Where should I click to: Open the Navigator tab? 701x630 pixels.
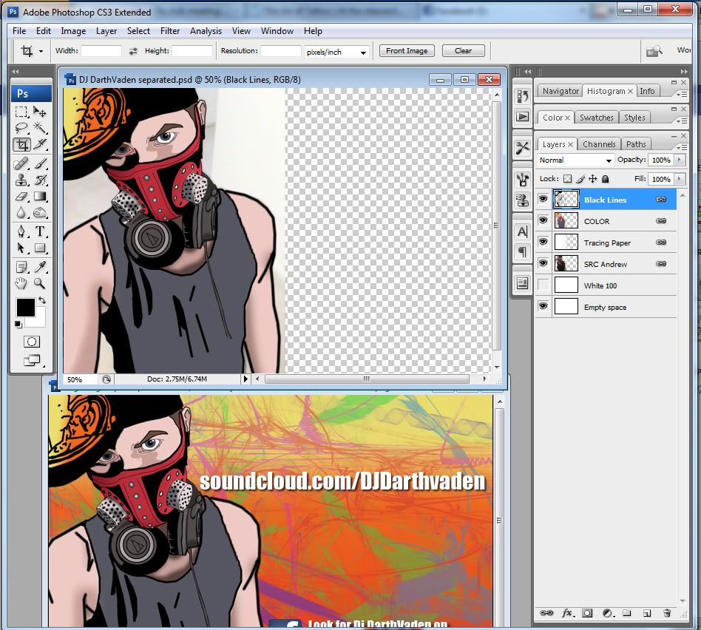pos(561,91)
